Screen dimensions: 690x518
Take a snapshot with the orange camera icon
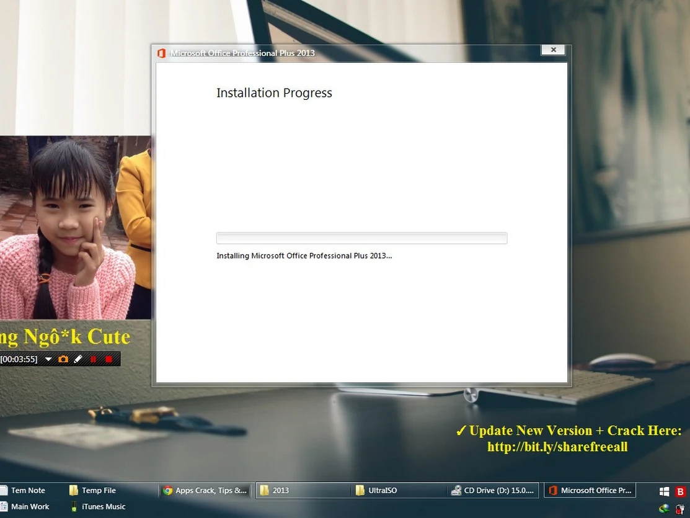pos(63,359)
